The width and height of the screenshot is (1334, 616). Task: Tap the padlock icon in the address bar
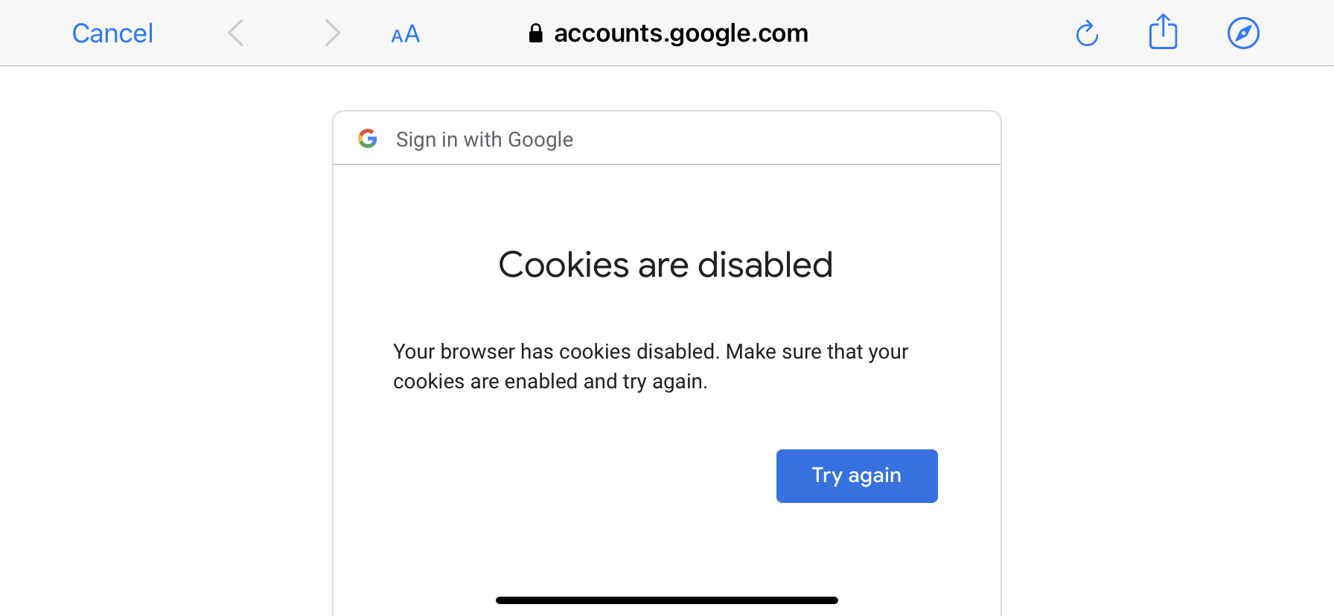[534, 33]
